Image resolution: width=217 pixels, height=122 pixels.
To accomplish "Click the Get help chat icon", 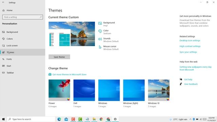I will [x=181, y=79].
